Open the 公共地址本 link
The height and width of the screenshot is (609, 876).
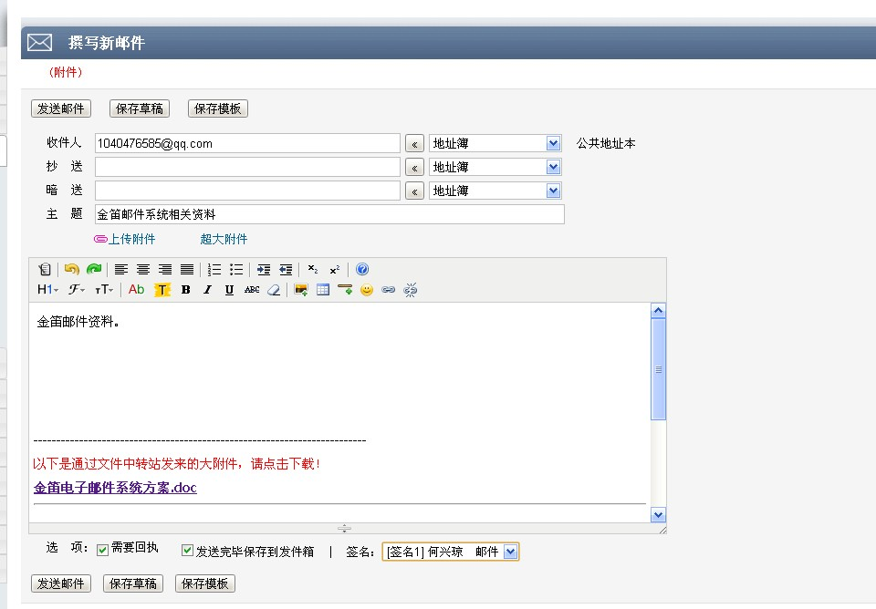click(606, 143)
